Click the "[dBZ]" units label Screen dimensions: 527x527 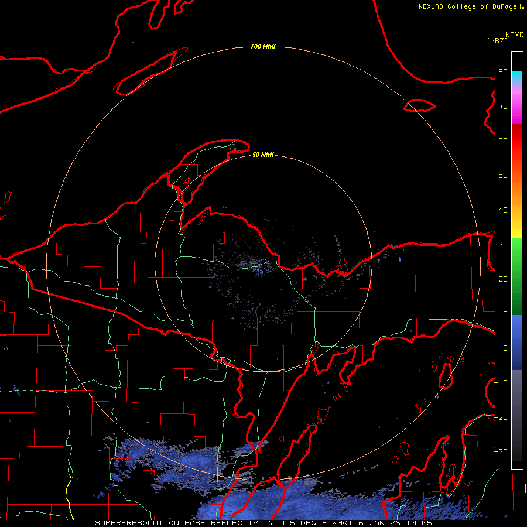[497, 40]
